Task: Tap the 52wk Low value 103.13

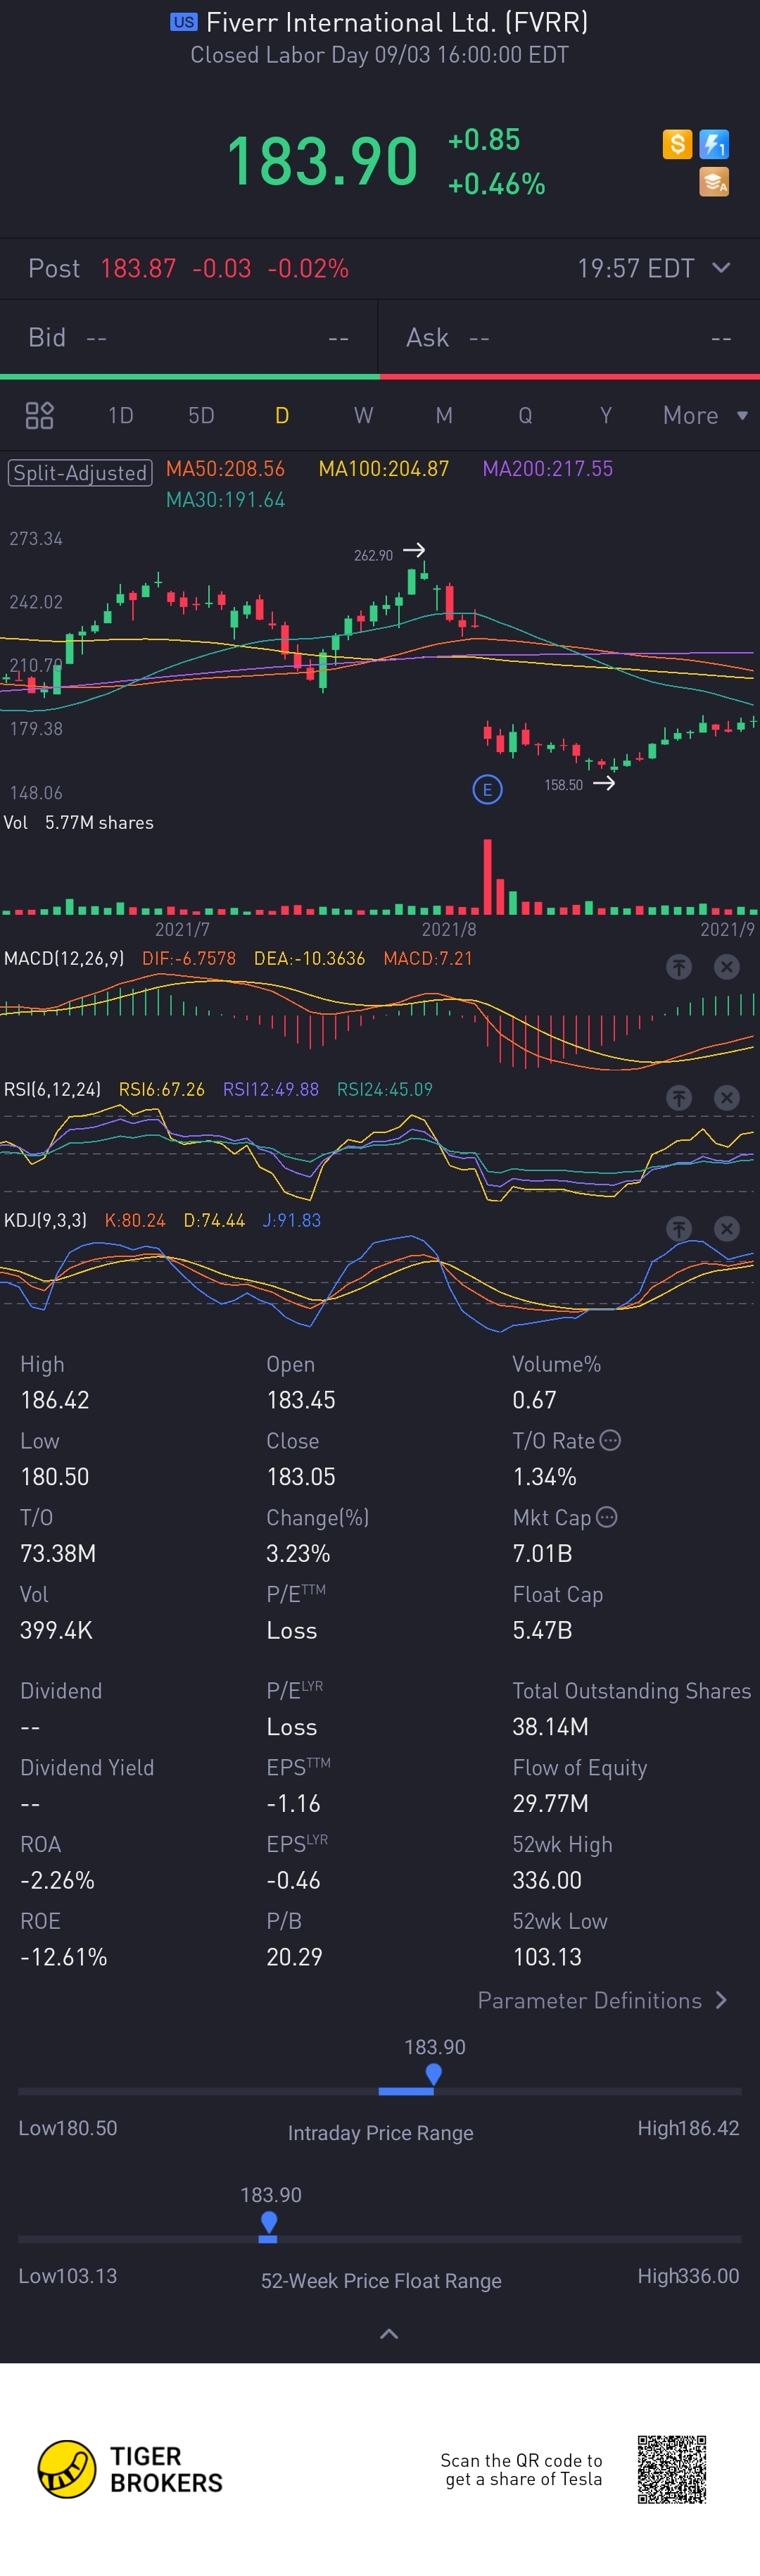Action: tap(547, 1957)
